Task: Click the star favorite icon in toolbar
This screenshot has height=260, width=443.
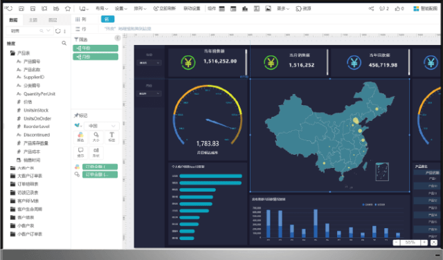Action: [x=68, y=8]
